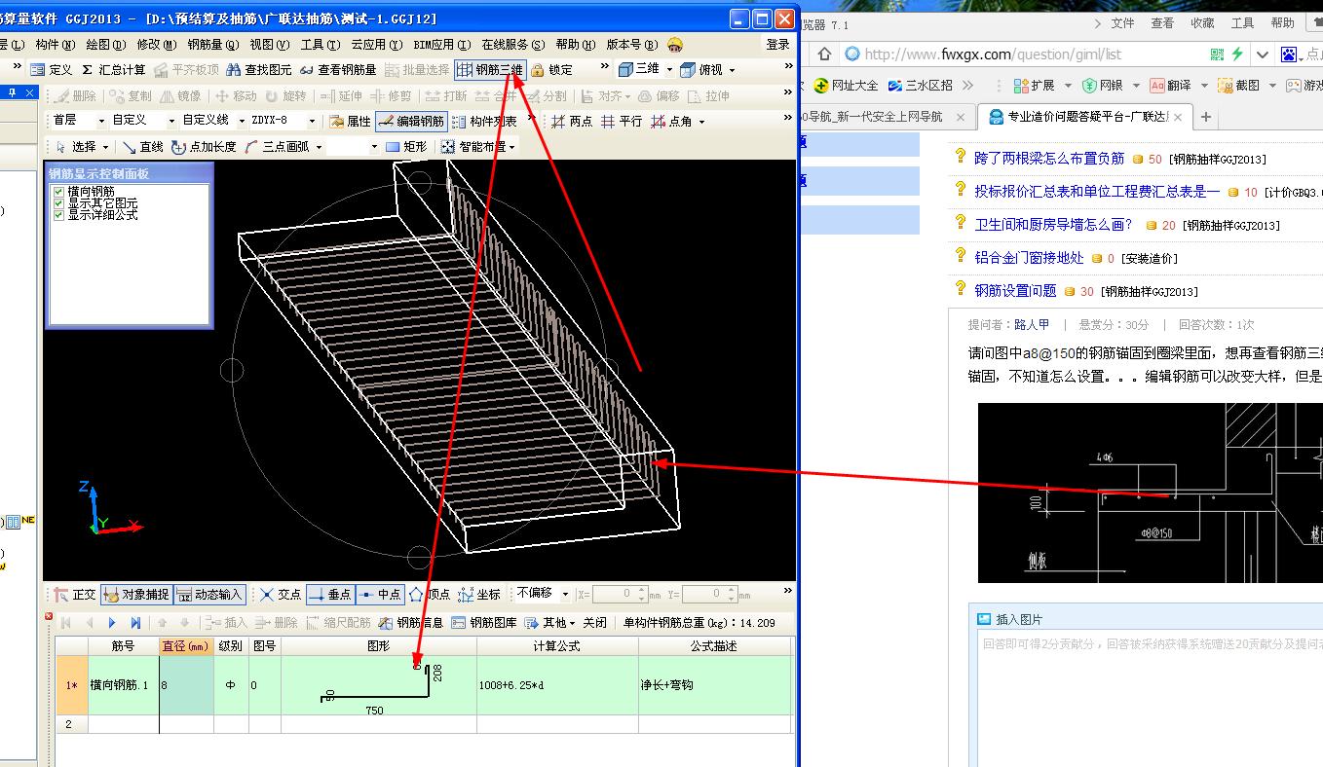Click the 翻译 translate extension in browser
The height and width of the screenshot is (767, 1323).
pos(1171,86)
